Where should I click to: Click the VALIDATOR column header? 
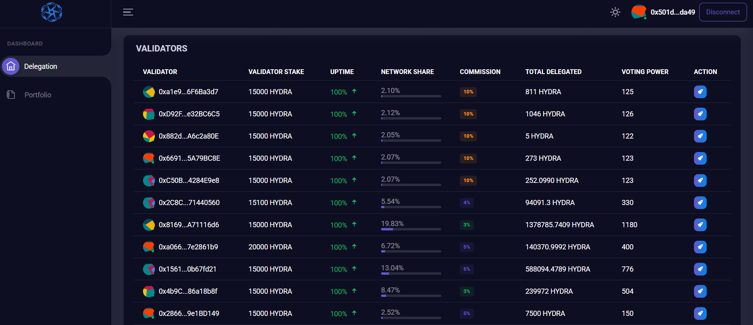160,72
